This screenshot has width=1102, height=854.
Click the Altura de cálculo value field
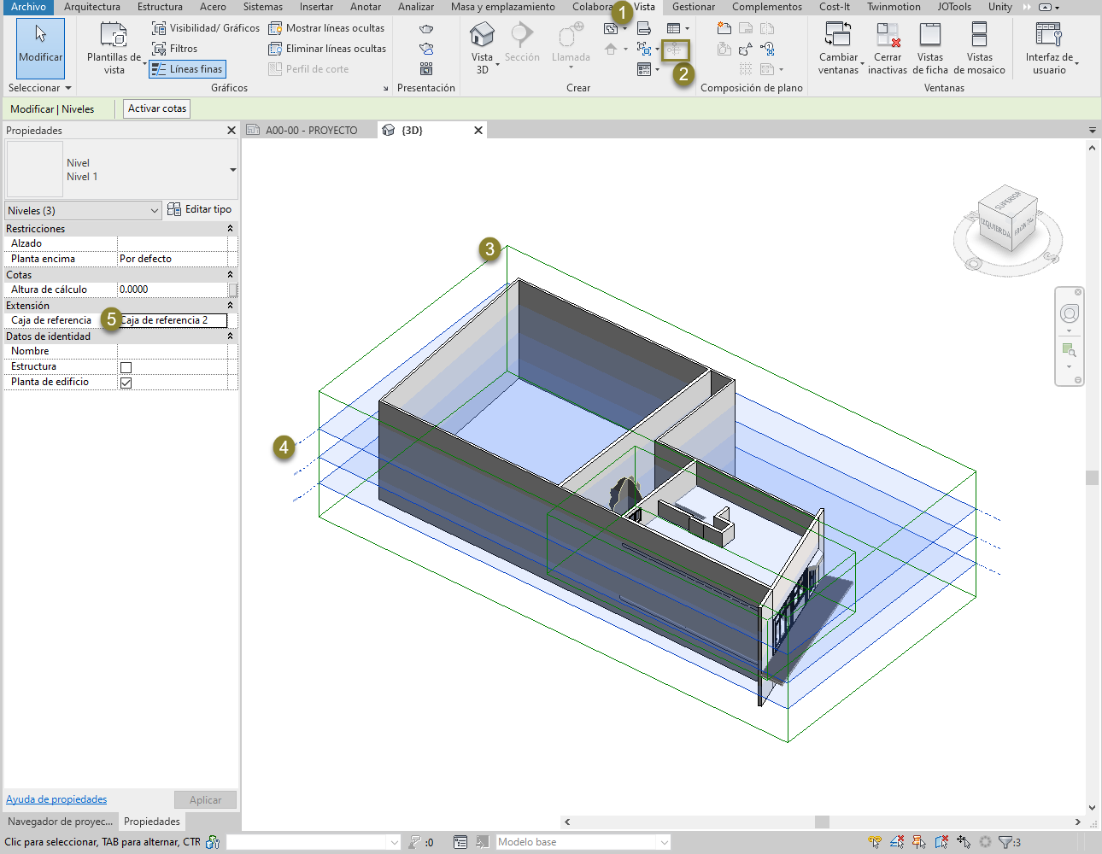click(173, 290)
